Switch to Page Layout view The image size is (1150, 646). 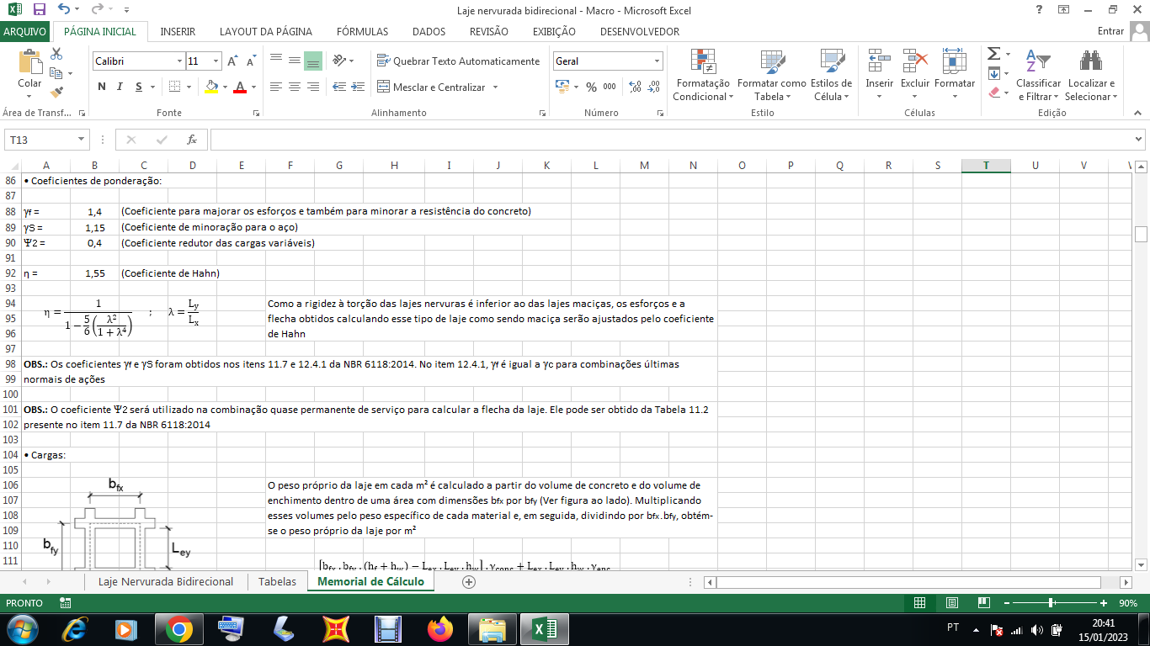(952, 603)
